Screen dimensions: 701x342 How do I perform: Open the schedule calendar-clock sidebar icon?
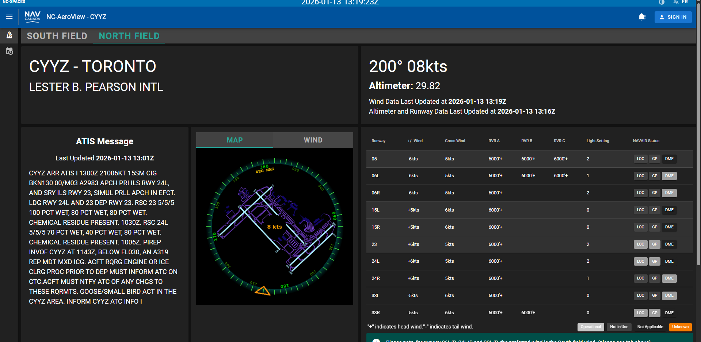click(9, 51)
